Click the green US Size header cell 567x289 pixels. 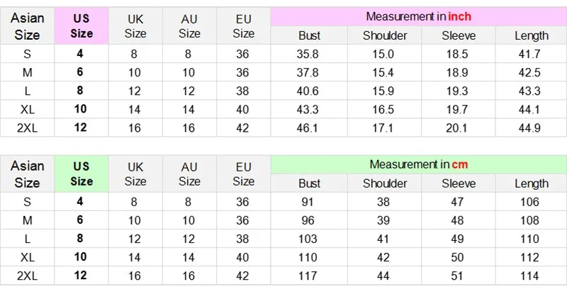(82, 174)
